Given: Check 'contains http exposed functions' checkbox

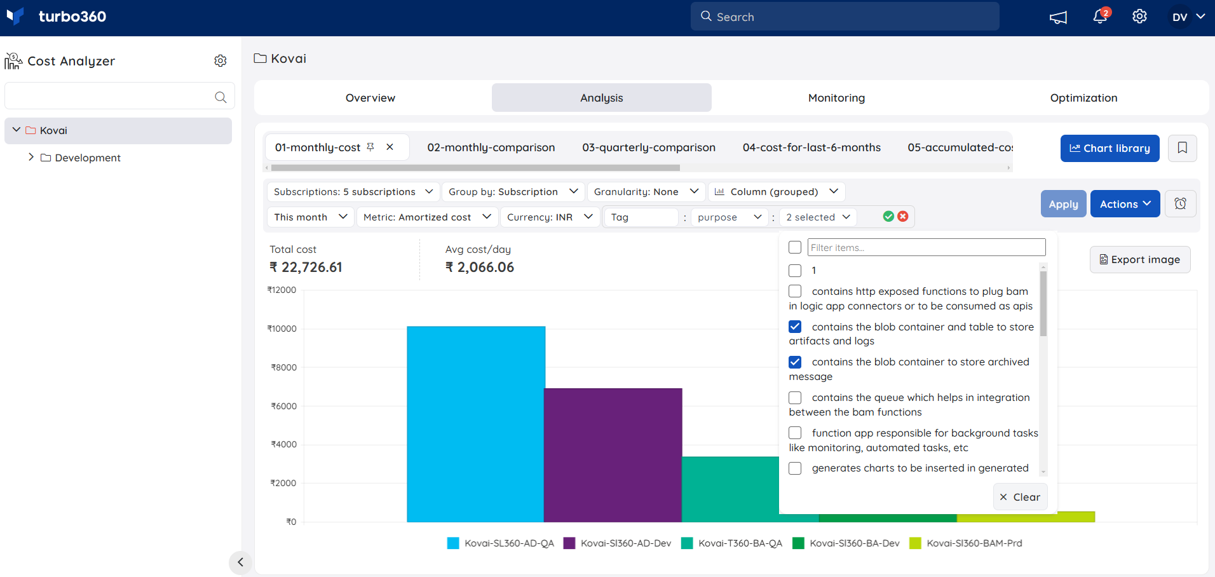Looking at the screenshot, I should (x=795, y=291).
